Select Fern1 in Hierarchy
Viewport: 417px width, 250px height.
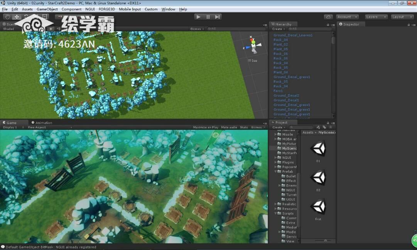(x=278, y=91)
